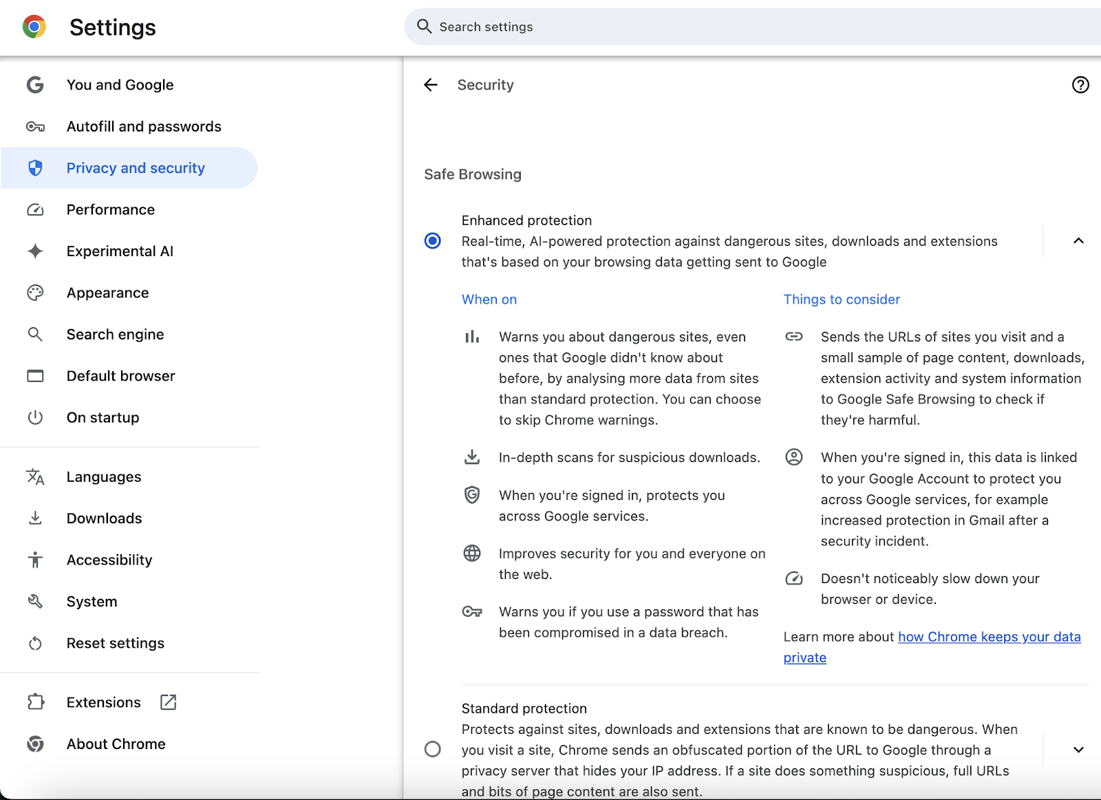
Task: Click the Things to consider heading
Action: (842, 299)
